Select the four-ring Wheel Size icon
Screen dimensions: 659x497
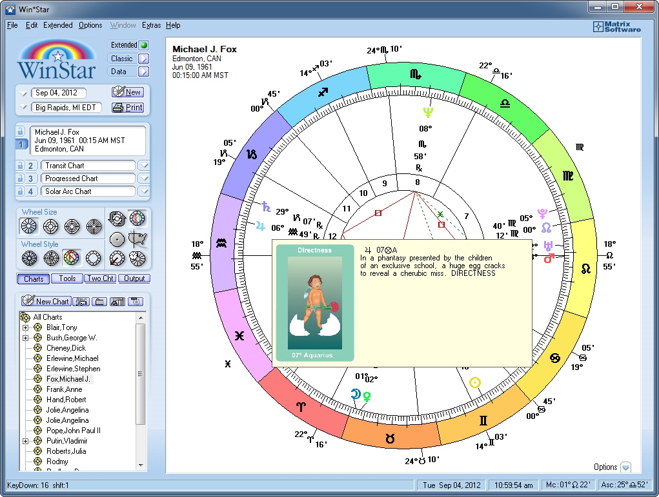94,227
